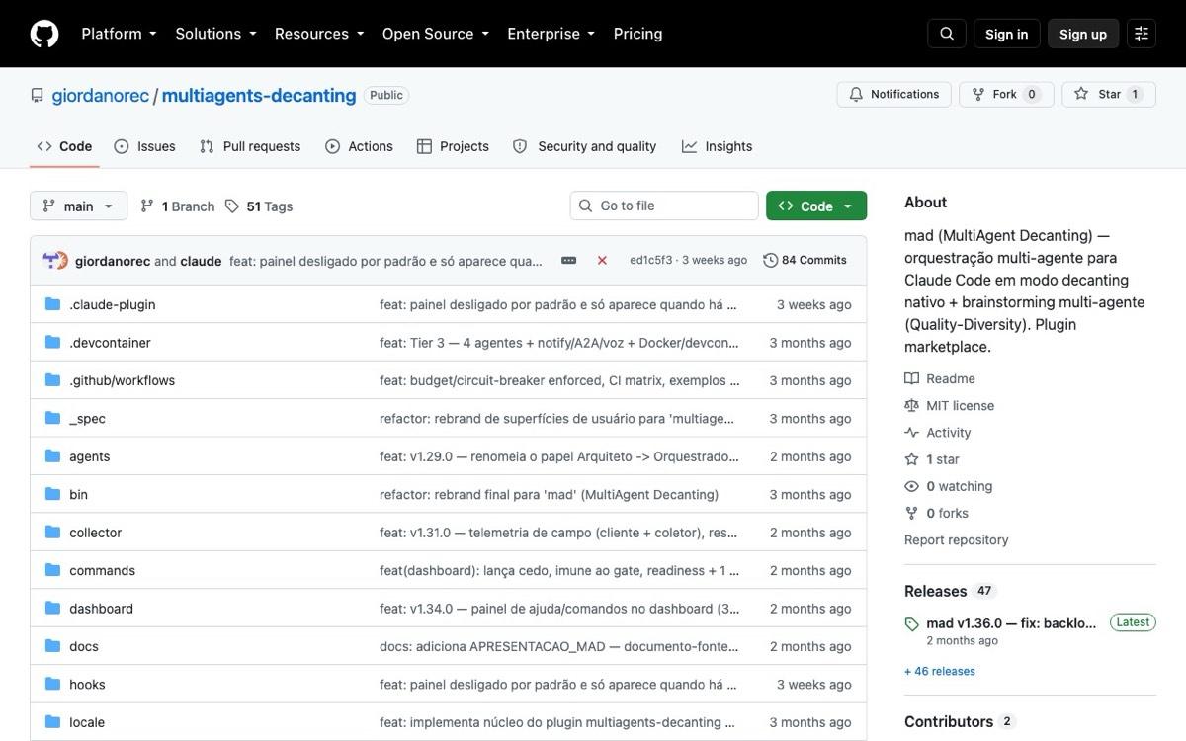Open Contributors heading link

[960, 721]
